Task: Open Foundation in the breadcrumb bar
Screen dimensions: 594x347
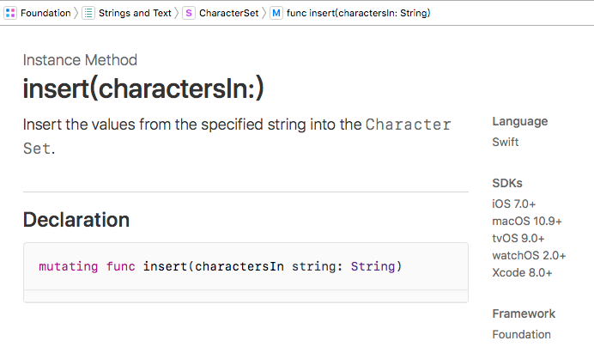Action: 45,13
